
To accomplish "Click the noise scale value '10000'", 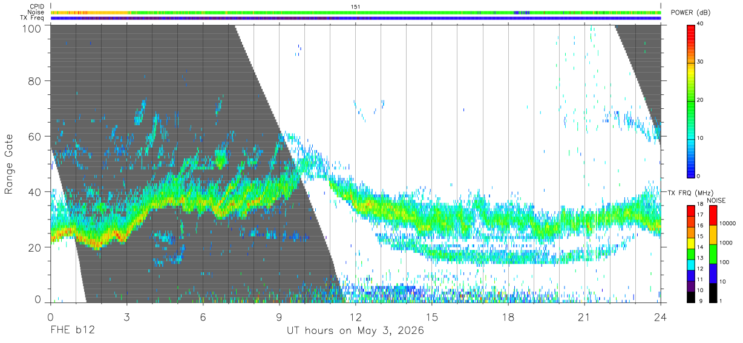I will coord(727,223).
